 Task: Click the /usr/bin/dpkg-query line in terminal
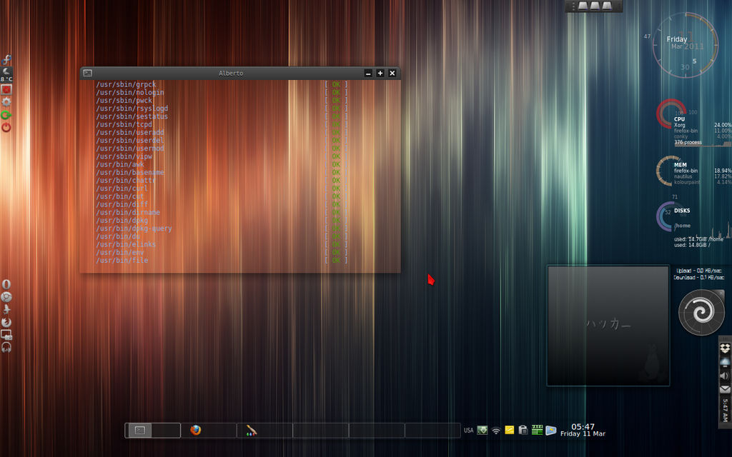coord(134,228)
